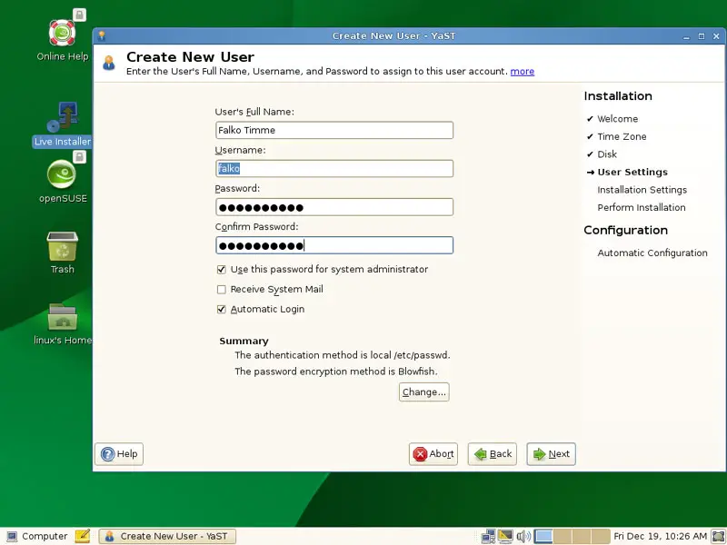Click Next to proceed with installation
This screenshot has height=545, width=727.
click(x=552, y=454)
